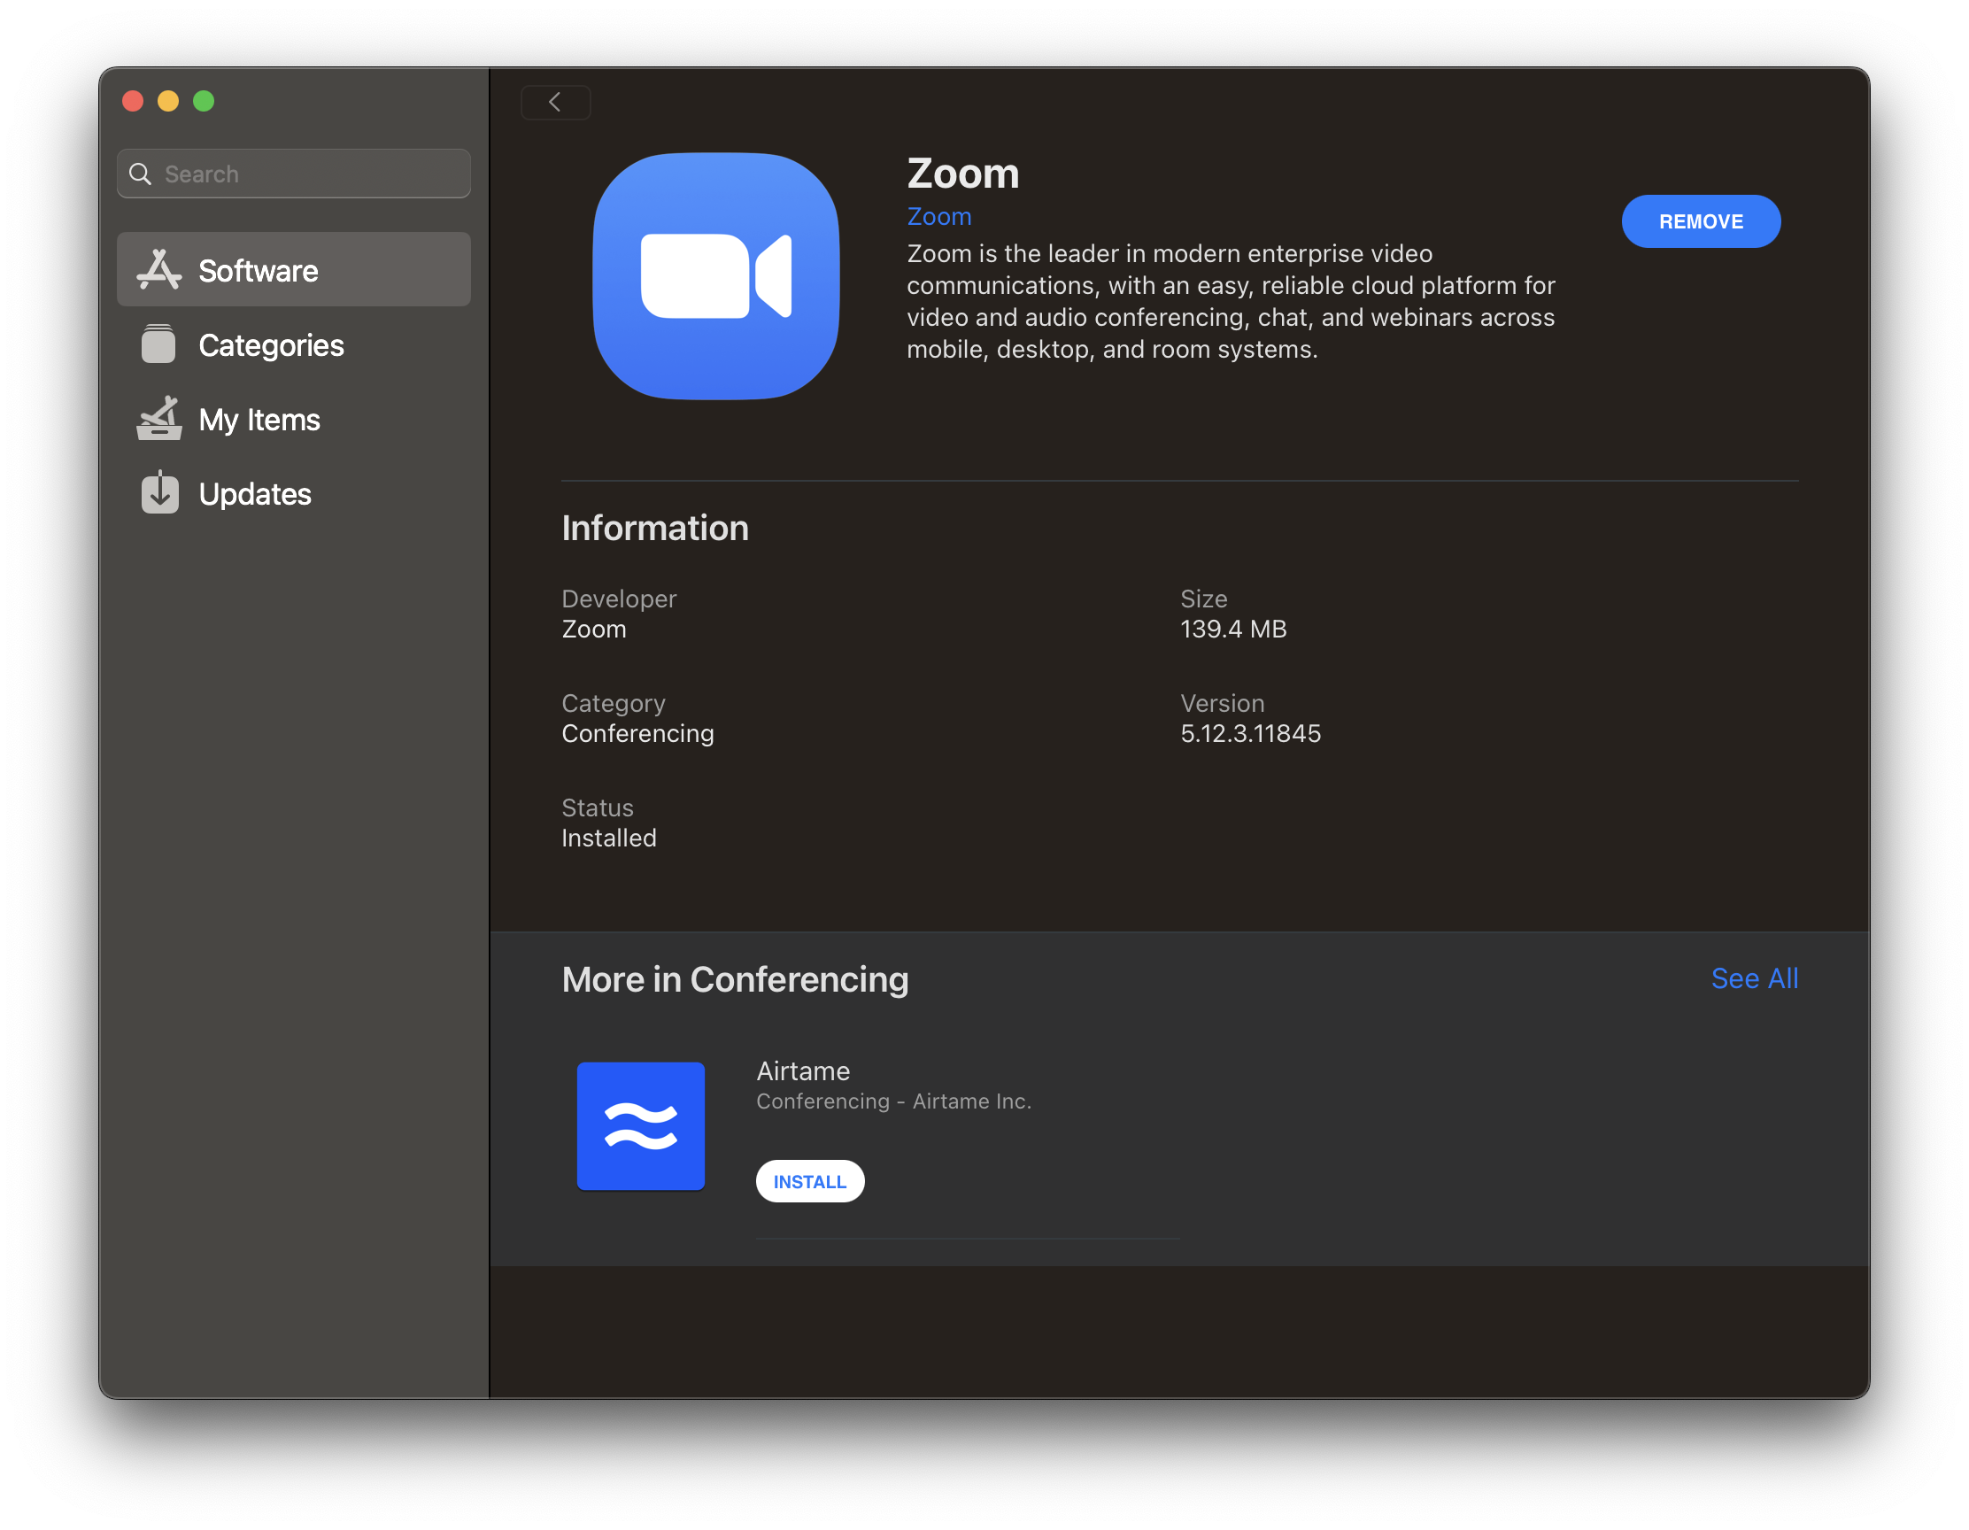
Task: Click the My Items tray icon
Action: coord(158,419)
